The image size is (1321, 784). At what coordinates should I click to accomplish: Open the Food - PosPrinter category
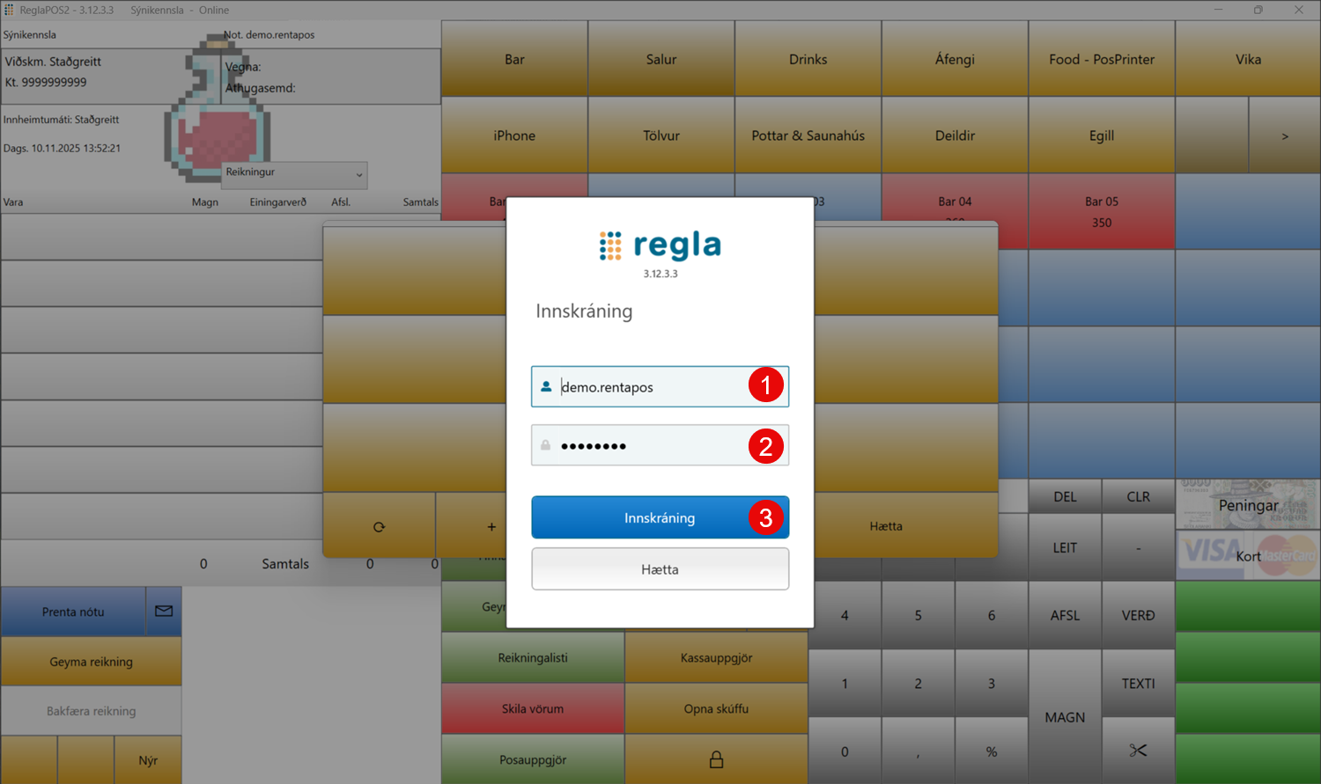click(x=1101, y=59)
